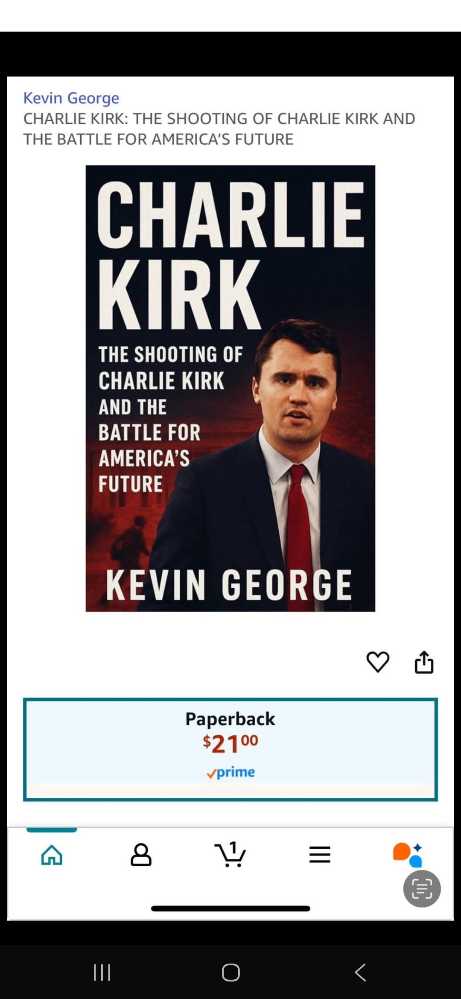Launch the Rufus AI assistant icon
Screen dimensions: 461x999
pos(408,855)
